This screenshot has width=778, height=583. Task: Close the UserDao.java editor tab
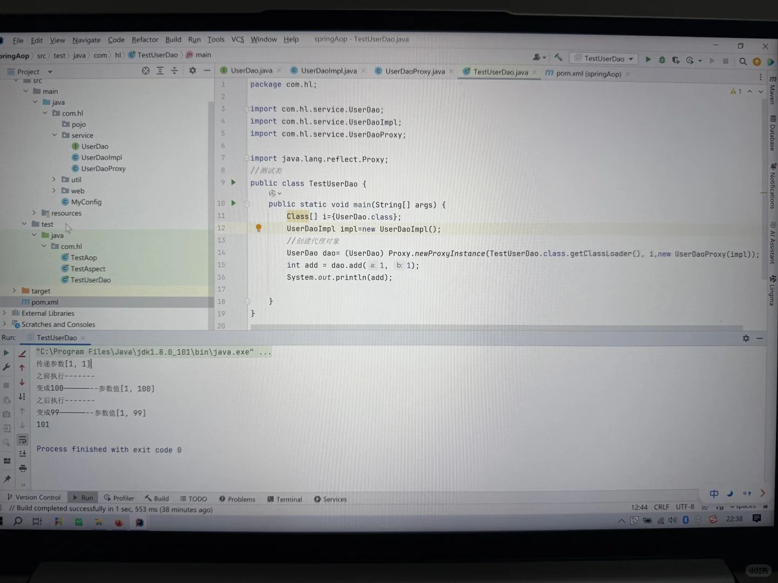(x=279, y=70)
